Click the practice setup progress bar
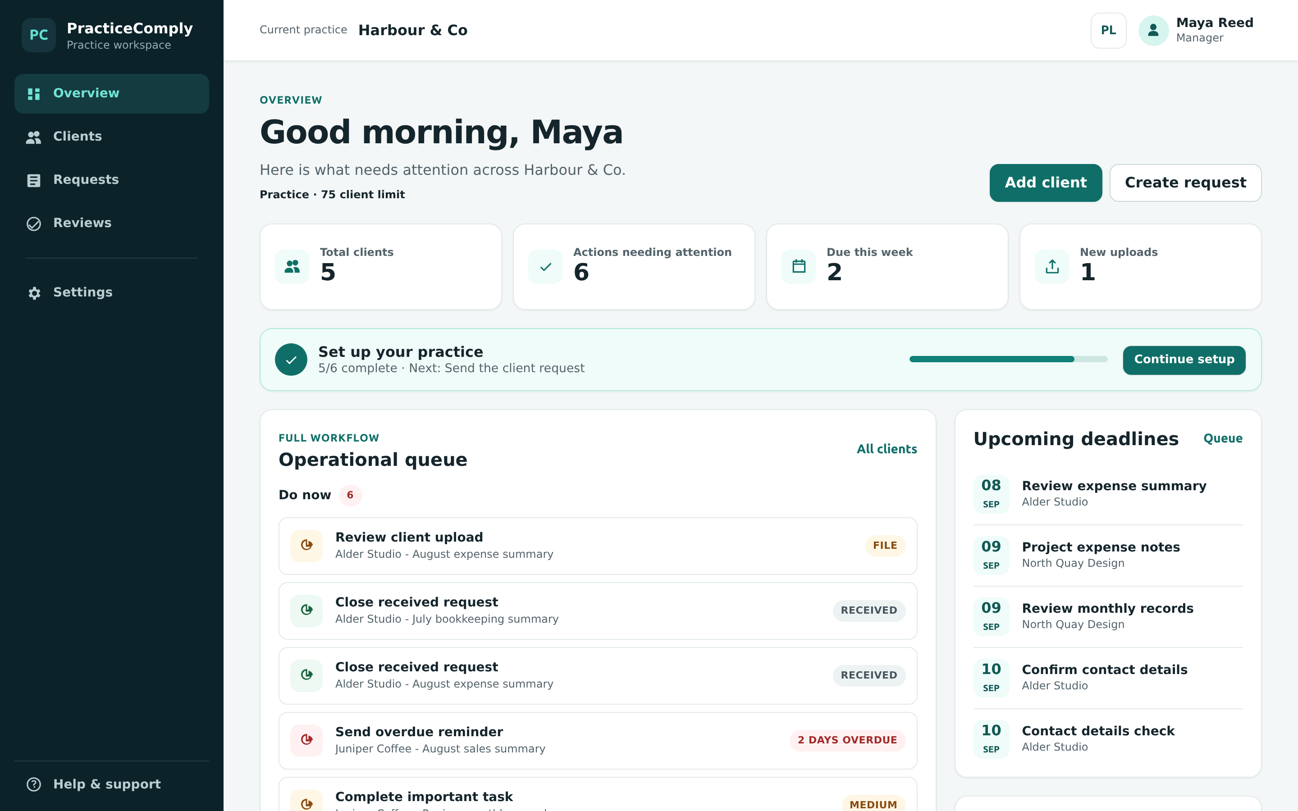1298x811 pixels. [1008, 360]
